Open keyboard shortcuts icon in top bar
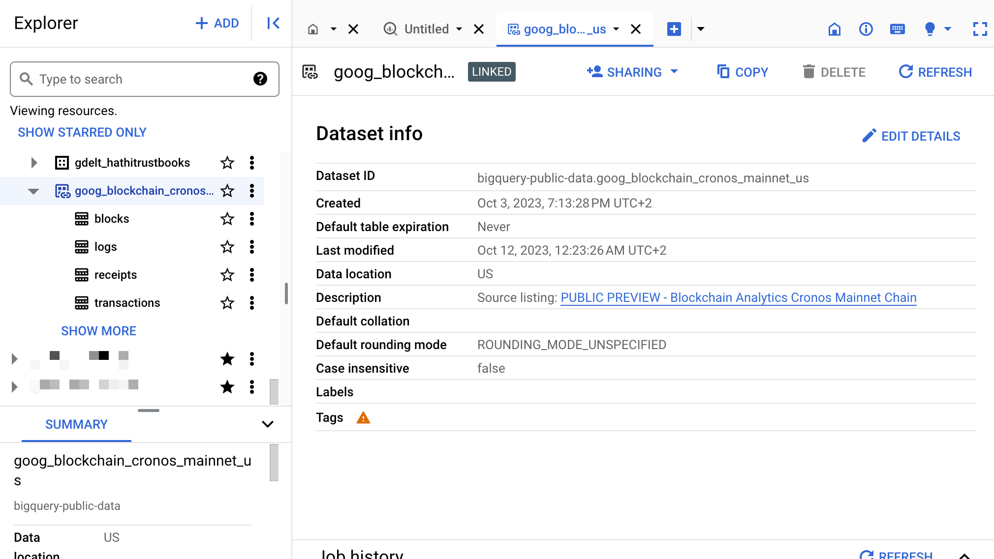The height and width of the screenshot is (559, 994). point(897,29)
